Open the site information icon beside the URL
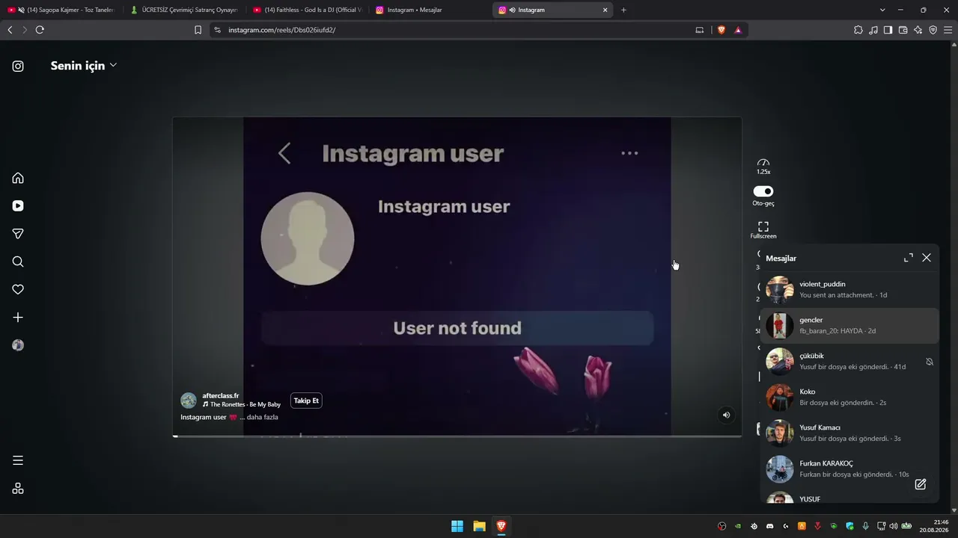The width and height of the screenshot is (958, 538). pyautogui.click(x=217, y=30)
